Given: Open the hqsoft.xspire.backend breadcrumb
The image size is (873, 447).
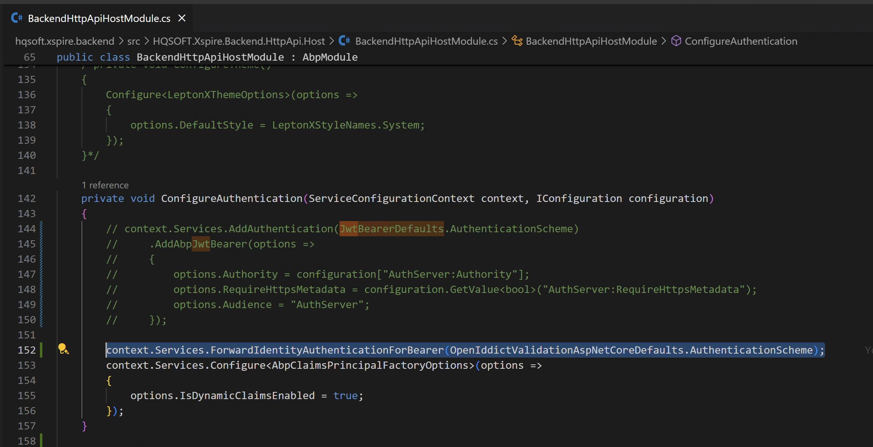Looking at the screenshot, I should click(x=65, y=41).
